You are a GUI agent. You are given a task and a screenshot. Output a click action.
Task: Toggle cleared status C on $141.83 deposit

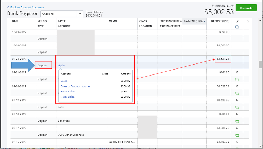(x=237, y=72)
